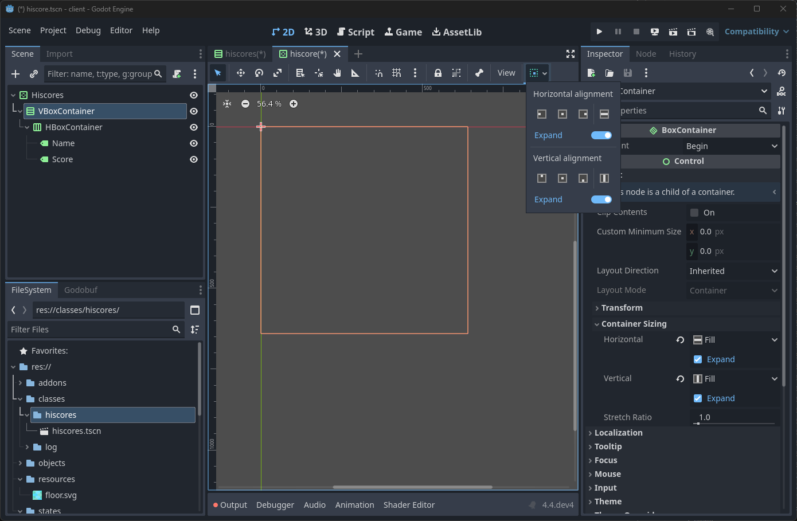Hide the VBoxContainer node visibility eye
797x521 pixels.
(x=194, y=111)
